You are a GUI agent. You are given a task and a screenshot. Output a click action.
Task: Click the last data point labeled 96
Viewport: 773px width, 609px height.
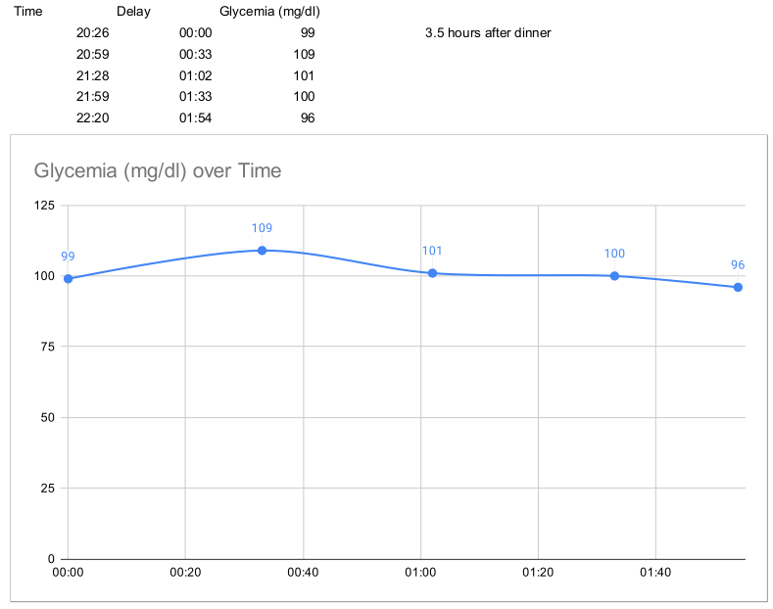pyautogui.click(x=738, y=287)
